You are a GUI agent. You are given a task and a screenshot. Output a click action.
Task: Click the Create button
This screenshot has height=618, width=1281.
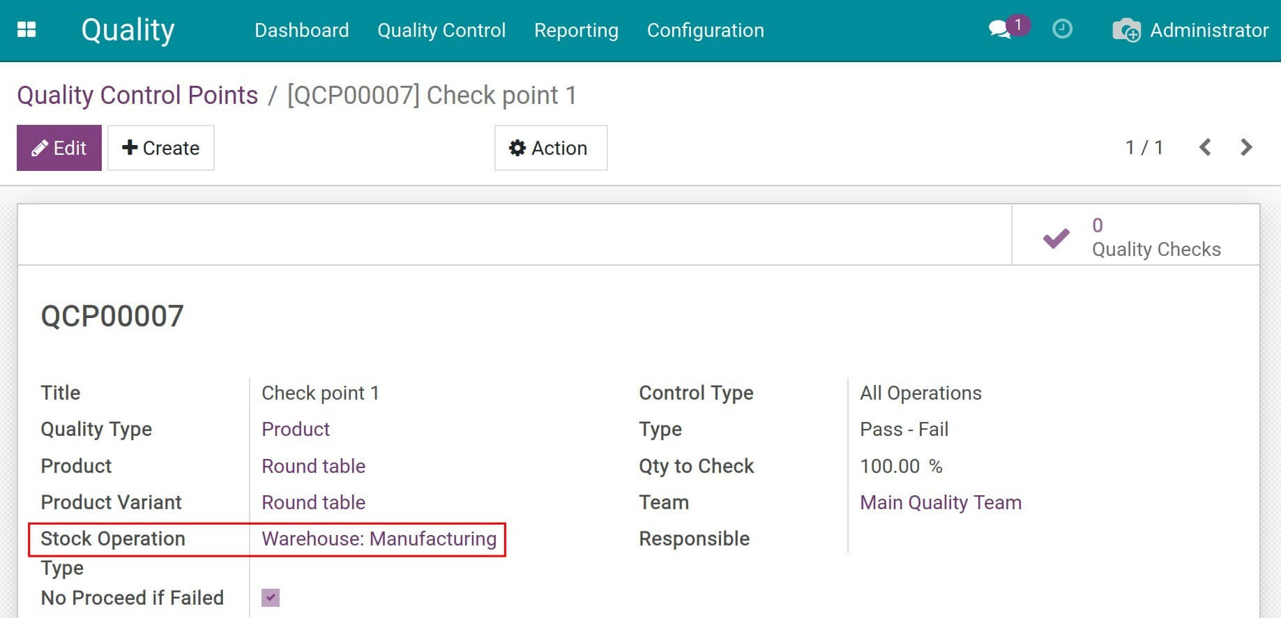[161, 148]
